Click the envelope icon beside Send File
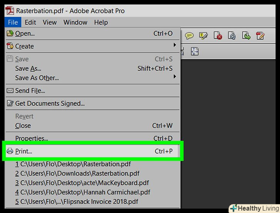 pyautogui.click(x=10, y=90)
